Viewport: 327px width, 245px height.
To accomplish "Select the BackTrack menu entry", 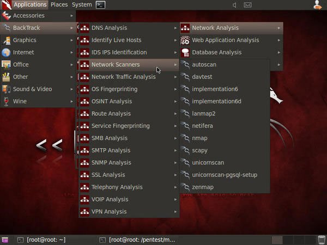I will 38,28.
